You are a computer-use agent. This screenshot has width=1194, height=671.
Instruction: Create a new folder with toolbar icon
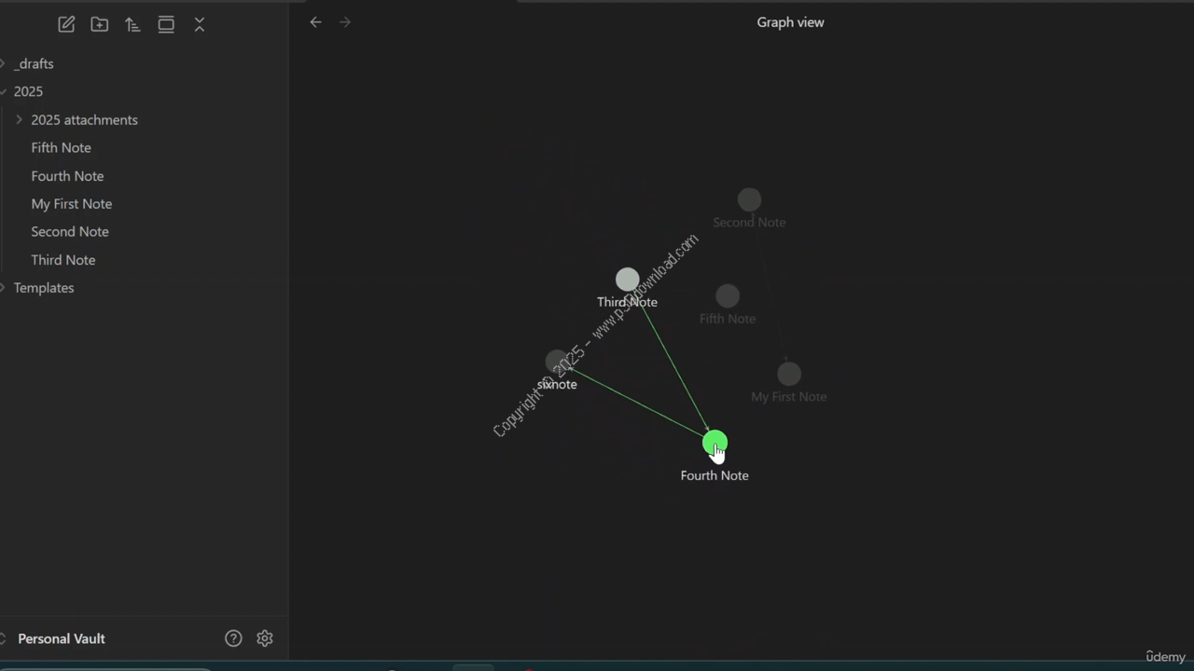coord(100,25)
